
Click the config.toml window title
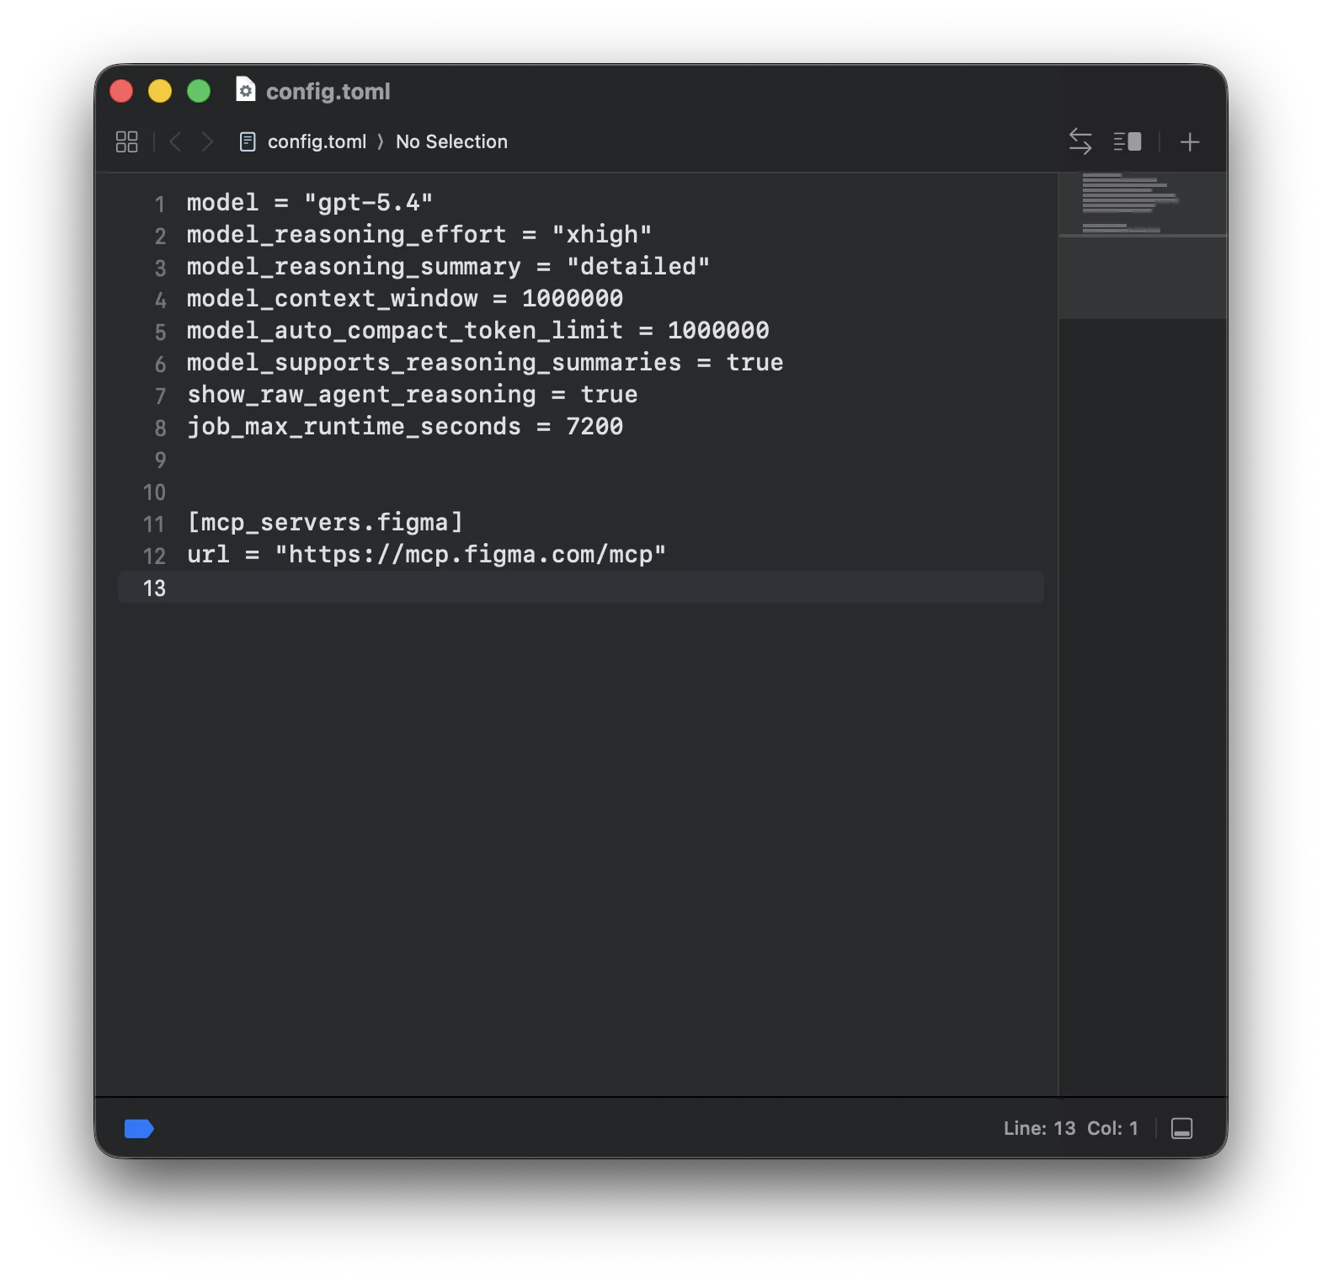pyautogui.click(x=328, y=91)
